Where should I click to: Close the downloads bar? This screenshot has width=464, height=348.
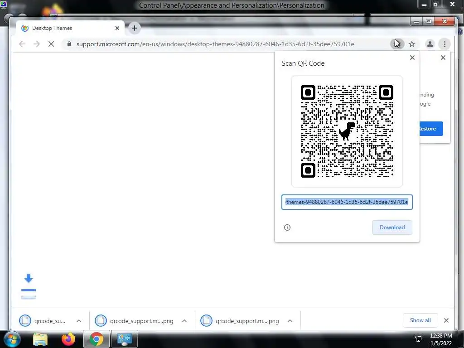[446, 320]
